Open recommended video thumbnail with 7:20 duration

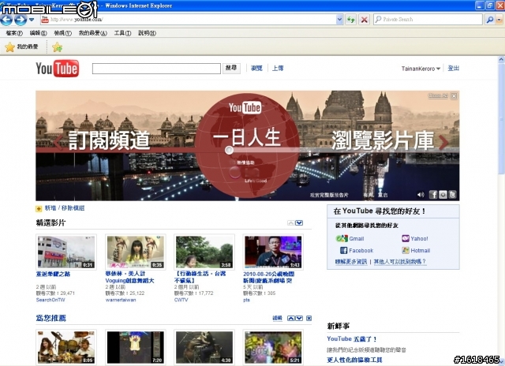(x=135, y=347)
